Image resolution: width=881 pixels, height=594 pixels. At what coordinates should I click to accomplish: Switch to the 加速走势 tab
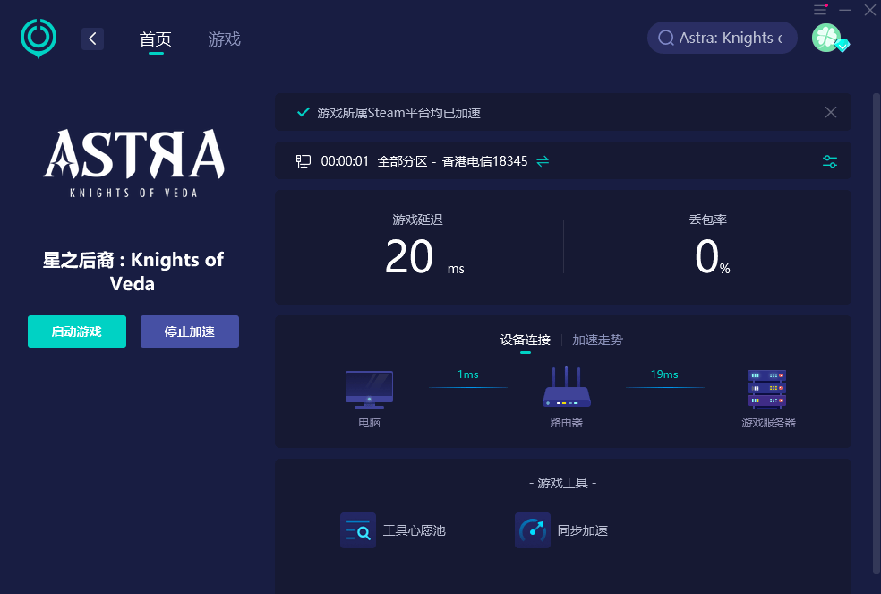pos(597,340)
